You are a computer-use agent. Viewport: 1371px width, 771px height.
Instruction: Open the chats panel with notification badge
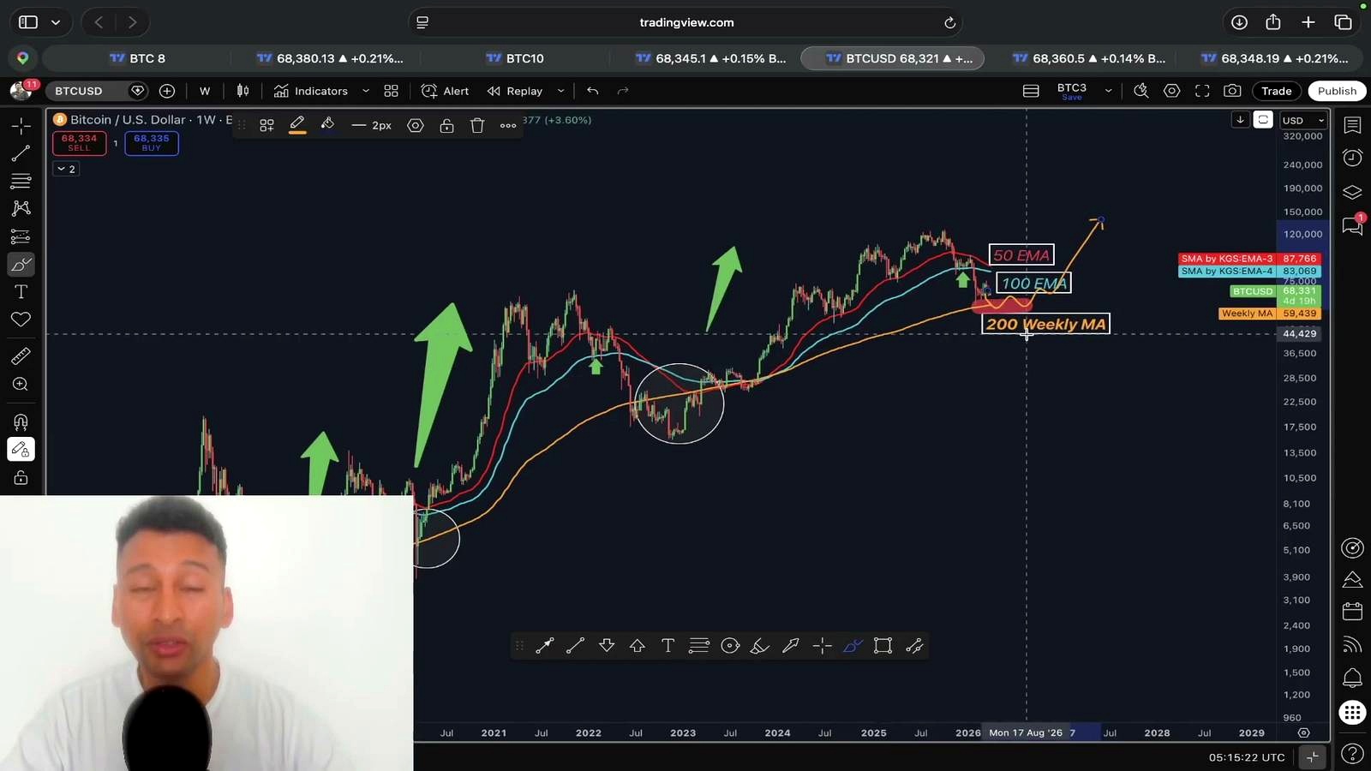(1352, 226)
